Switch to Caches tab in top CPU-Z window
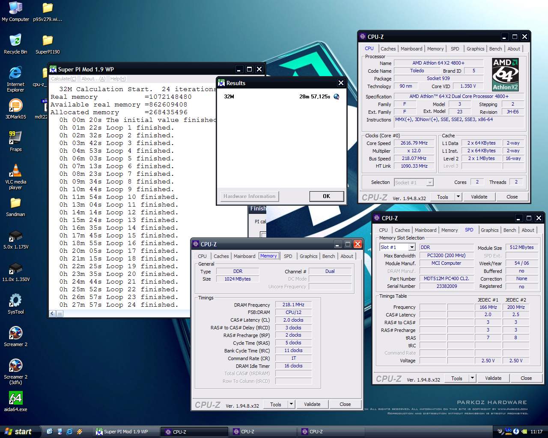The image size is (548, 438). 388,49
